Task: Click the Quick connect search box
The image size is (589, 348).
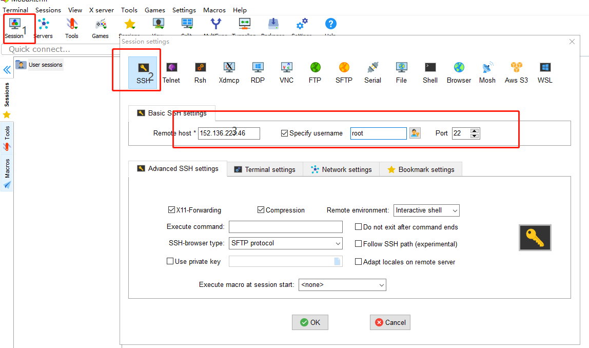Action: (61, 49)
